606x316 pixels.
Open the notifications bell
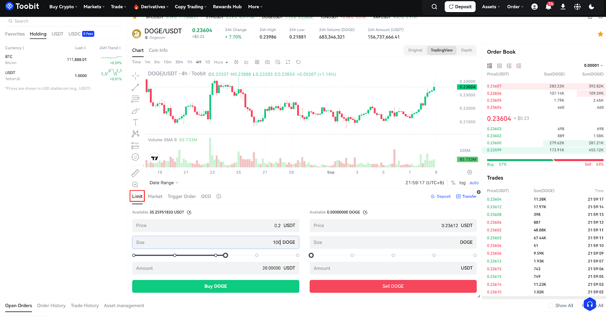click(548, 7)
